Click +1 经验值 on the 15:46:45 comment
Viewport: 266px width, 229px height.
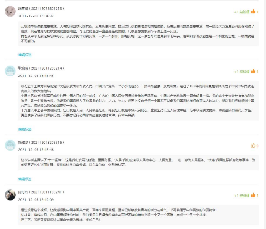(242, 72)
